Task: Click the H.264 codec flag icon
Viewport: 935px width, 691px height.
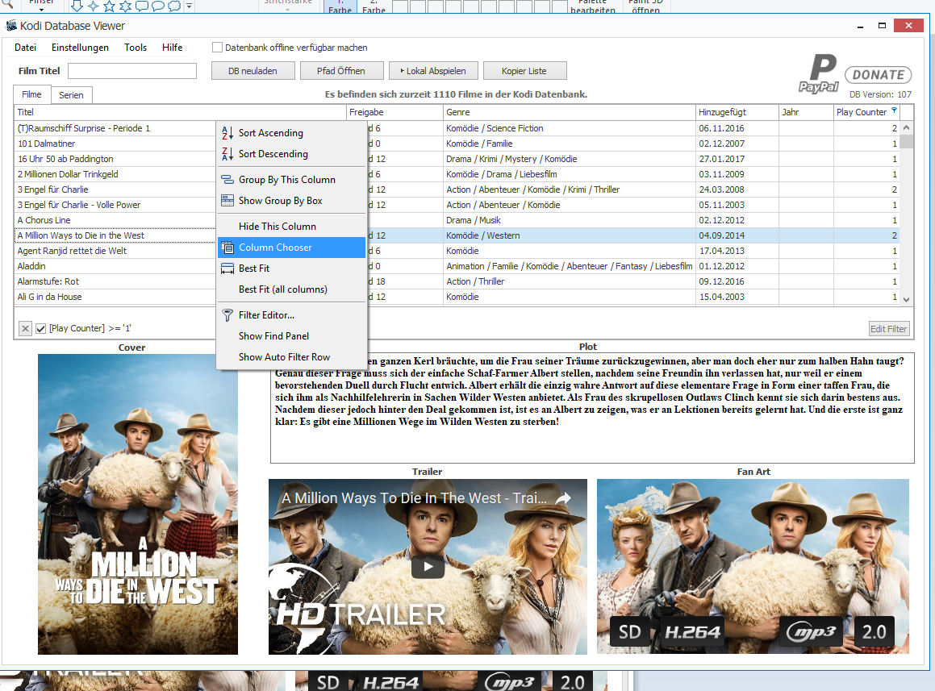Action: coord(693,632)
